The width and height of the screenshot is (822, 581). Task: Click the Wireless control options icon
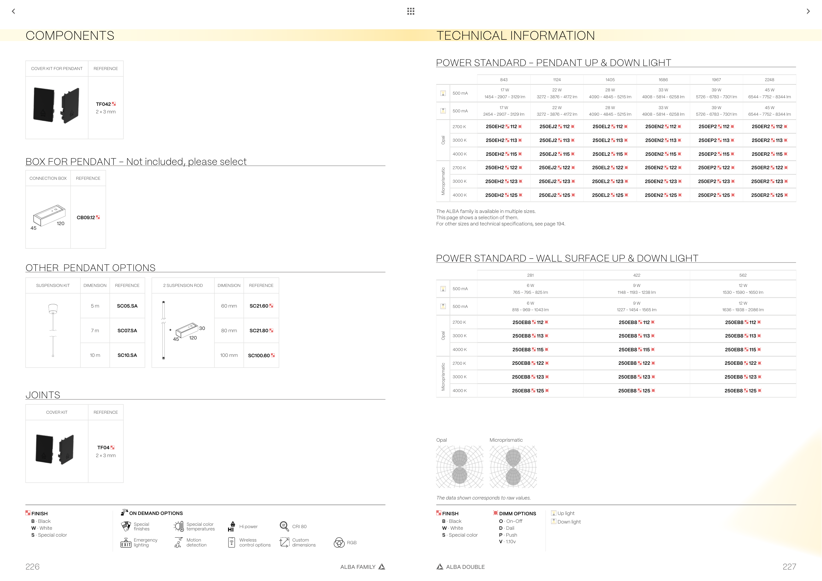(231, 543)
